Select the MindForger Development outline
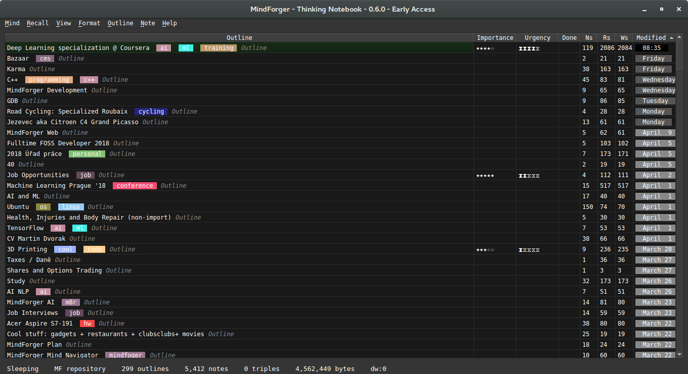Viewport: 688px width, 374px height. 47,90
